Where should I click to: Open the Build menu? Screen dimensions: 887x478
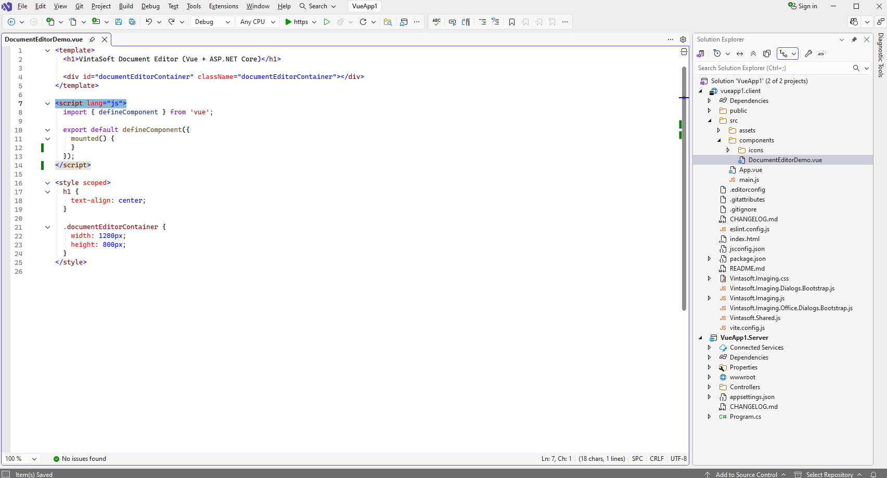pos(126,6)
